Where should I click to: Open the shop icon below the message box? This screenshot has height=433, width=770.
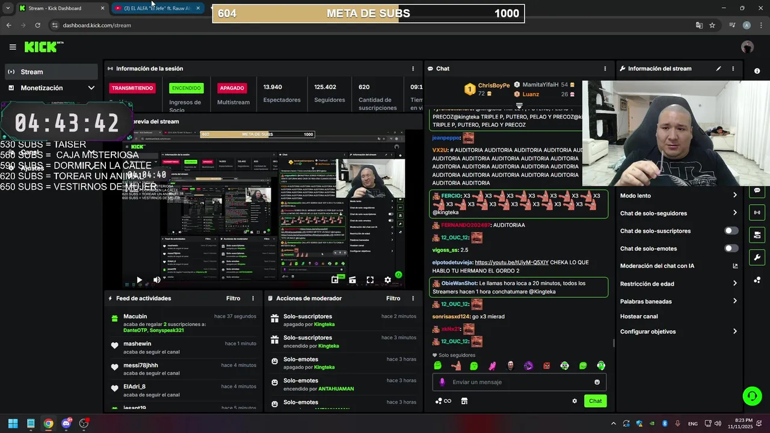pos(464,401)
